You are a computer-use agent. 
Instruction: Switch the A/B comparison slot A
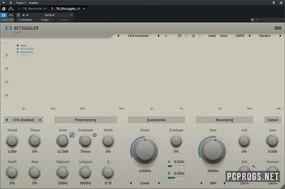click(166, 36)
